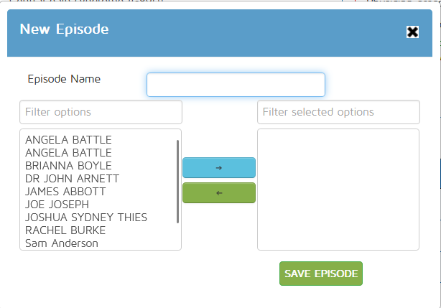441x308 pixels.
Task: Click the Episode Name label
Action: (64, 79)
